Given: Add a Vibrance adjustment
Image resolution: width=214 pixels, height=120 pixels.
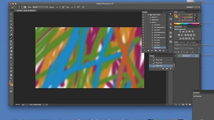Looking at the screenshot, I should (x=193, y=32).
